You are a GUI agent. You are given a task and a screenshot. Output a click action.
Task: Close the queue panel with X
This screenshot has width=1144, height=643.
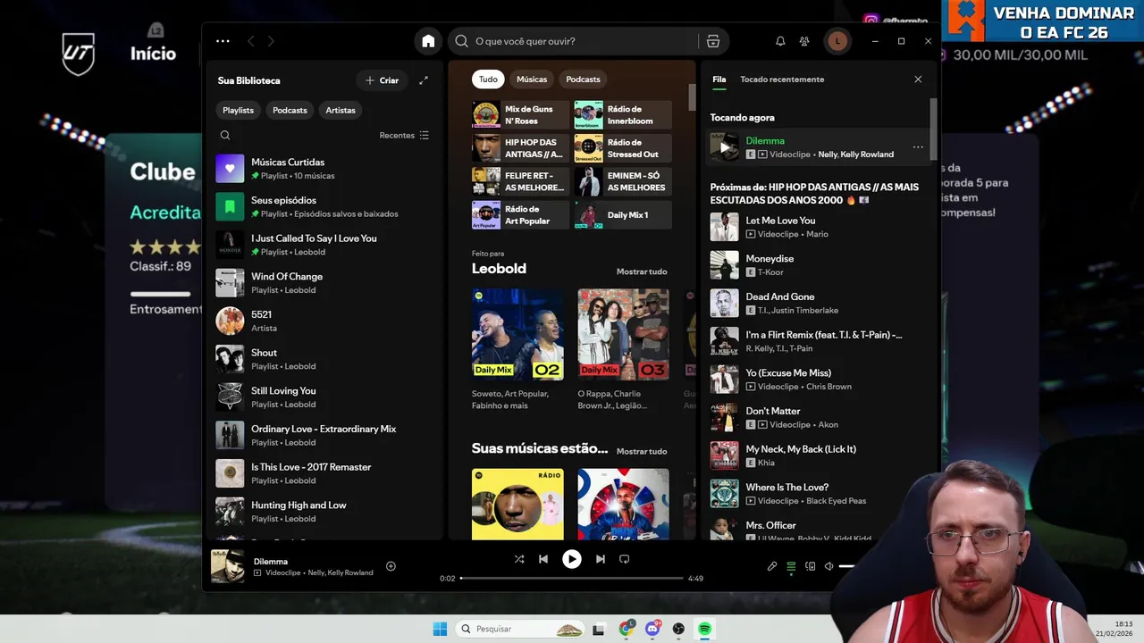pyautogui.click(x=918, y=79)
